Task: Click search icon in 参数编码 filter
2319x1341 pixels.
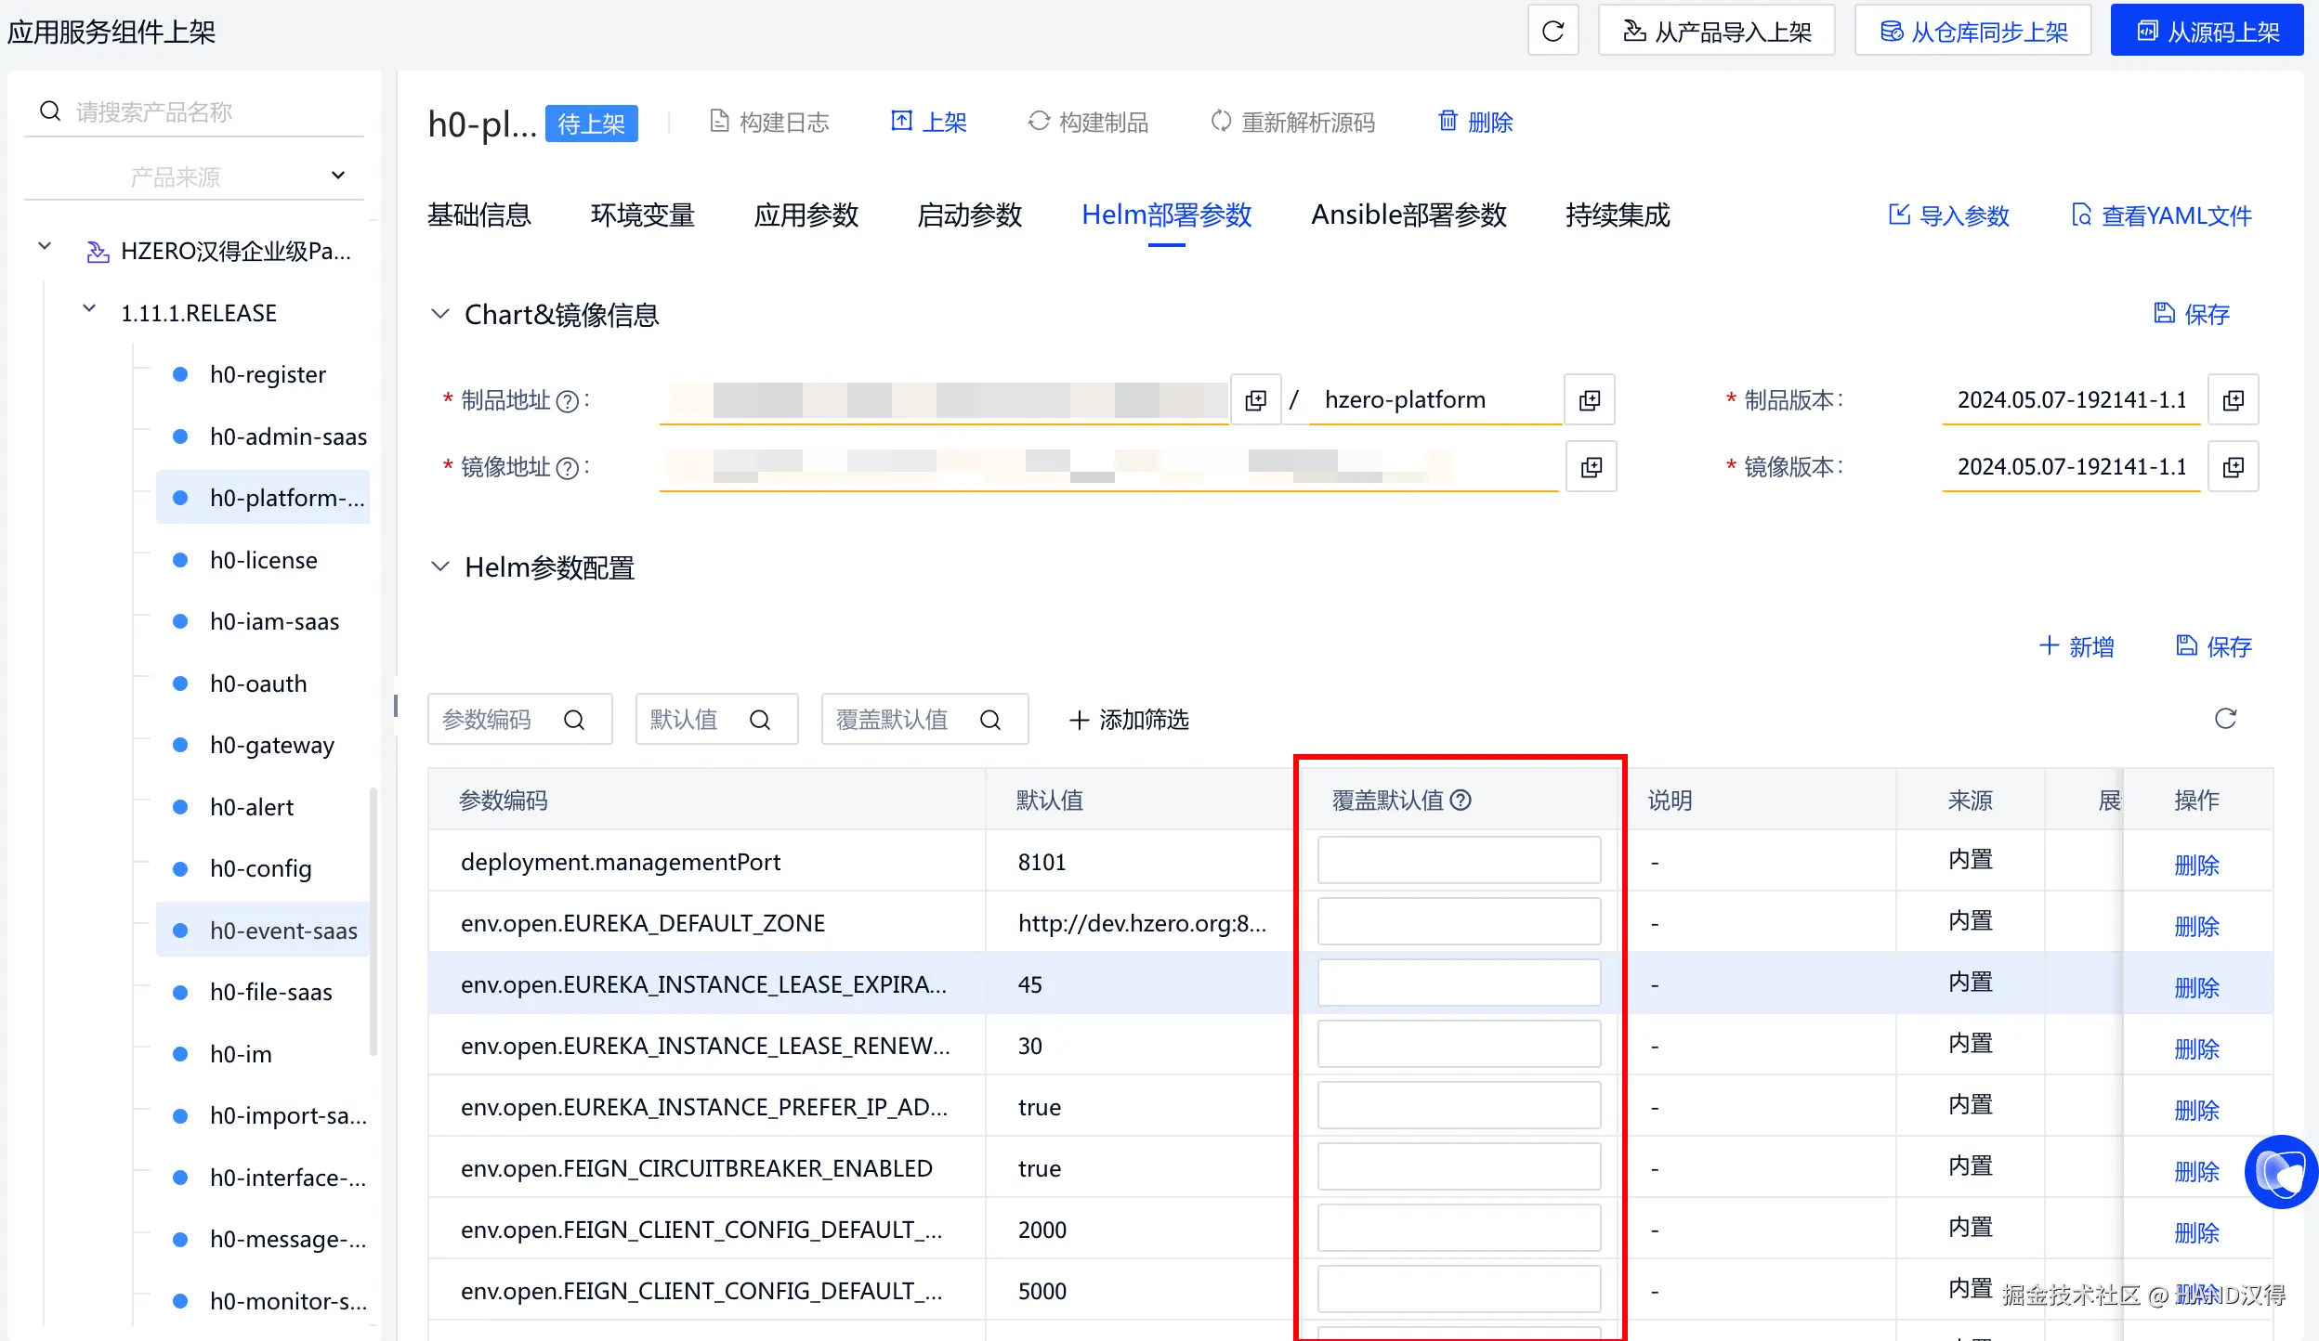Action: pos(574,720)
